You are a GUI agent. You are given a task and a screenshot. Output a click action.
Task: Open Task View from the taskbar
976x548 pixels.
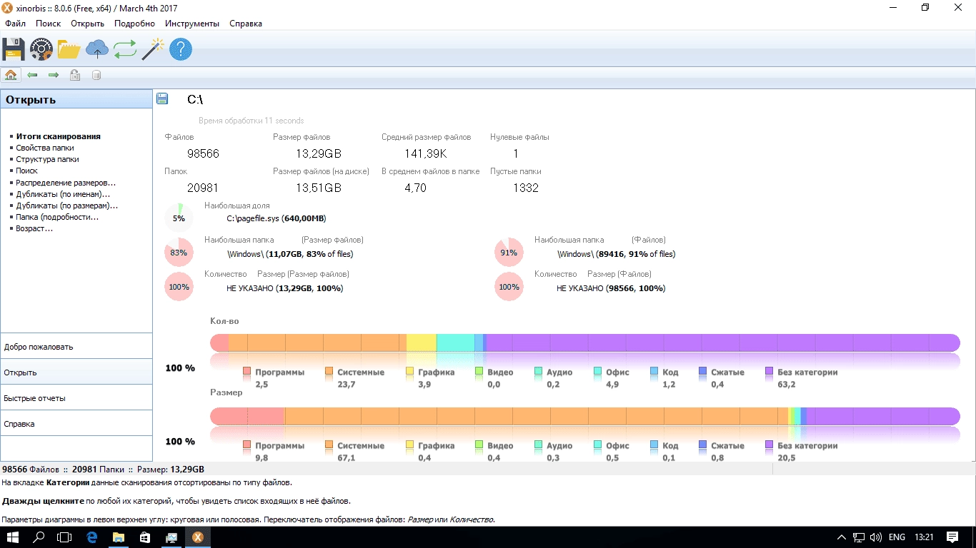[65, 537]
